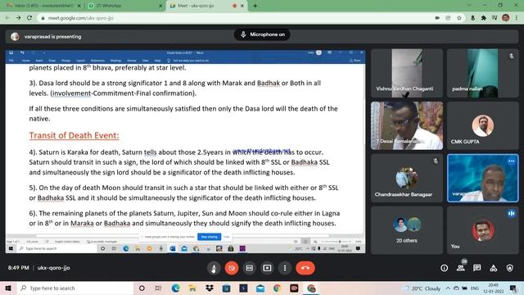This screenshot has height=295, width=524.
Task: Select T Desai Kamalanabh video tile
Action: click(407, 125)
